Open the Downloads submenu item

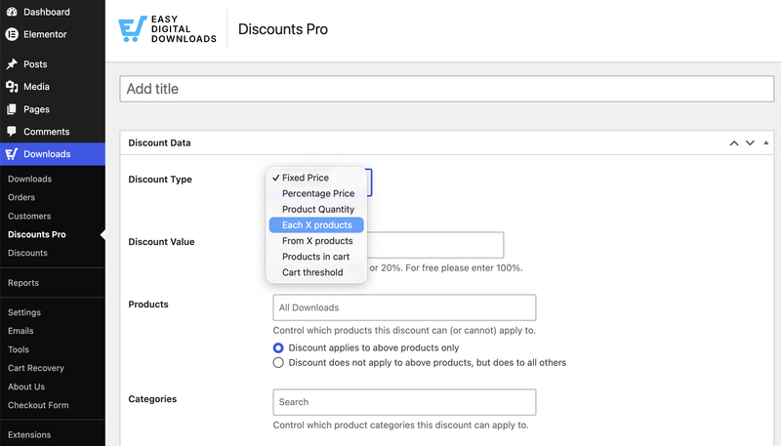click(30, 179)
